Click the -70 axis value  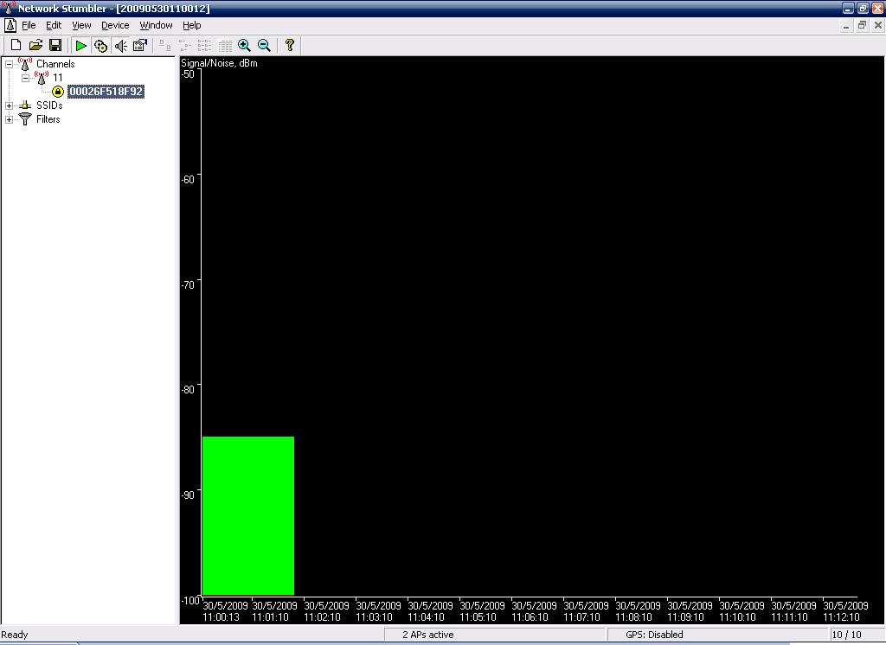(x=188, y=284)
